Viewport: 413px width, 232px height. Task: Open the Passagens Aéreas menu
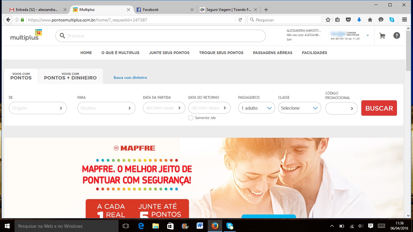[x=272, y=53]
